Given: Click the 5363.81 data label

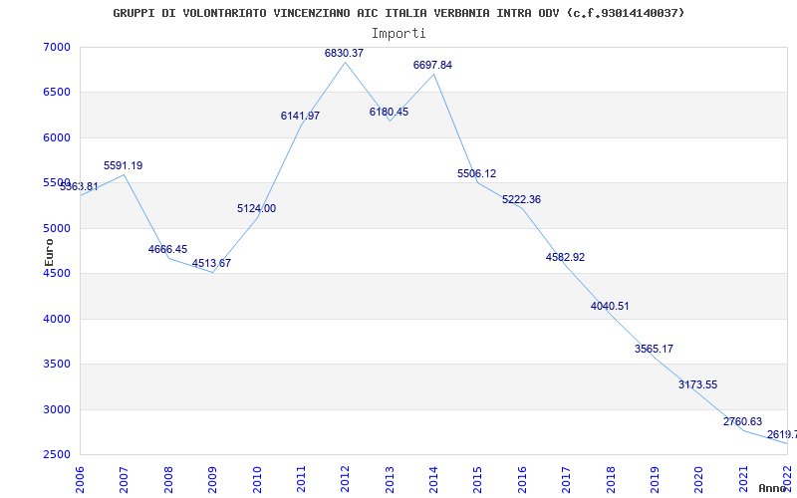Looking at the screenshot, I should coord(80,186).
